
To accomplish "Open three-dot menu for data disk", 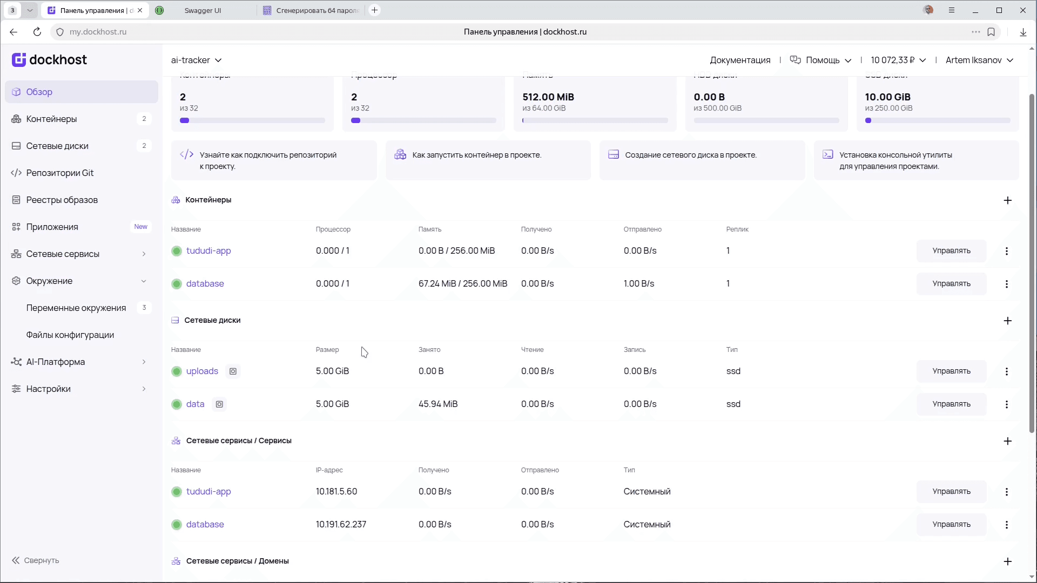I will [1006, 404].
